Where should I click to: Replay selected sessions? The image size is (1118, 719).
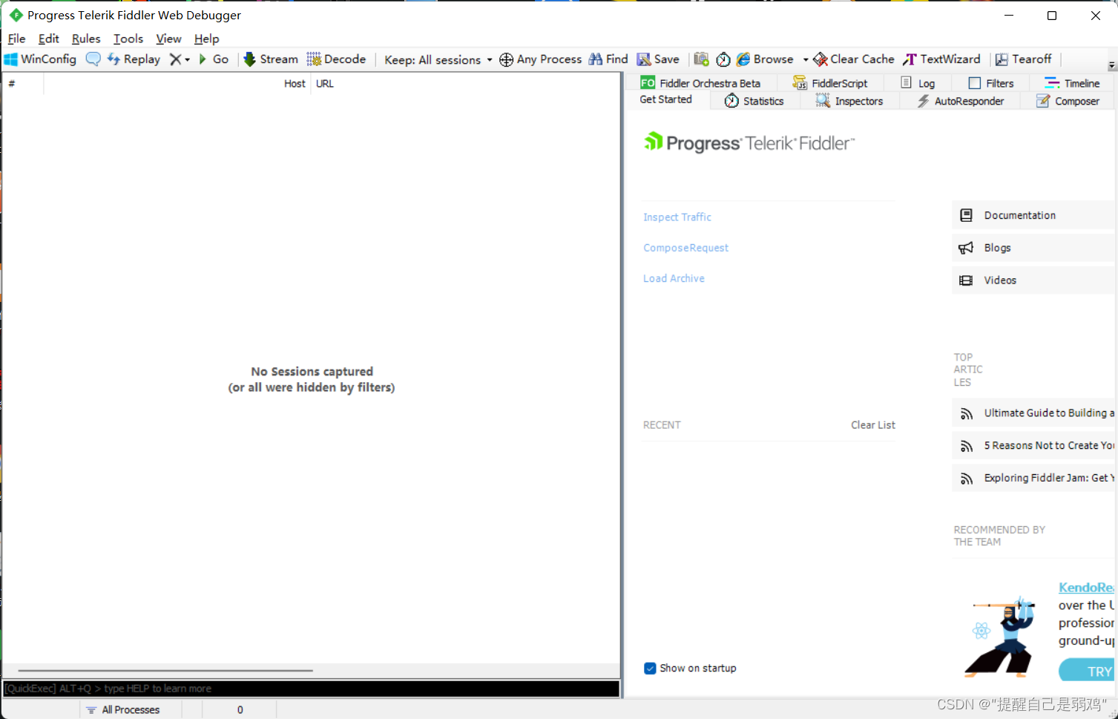134,59
